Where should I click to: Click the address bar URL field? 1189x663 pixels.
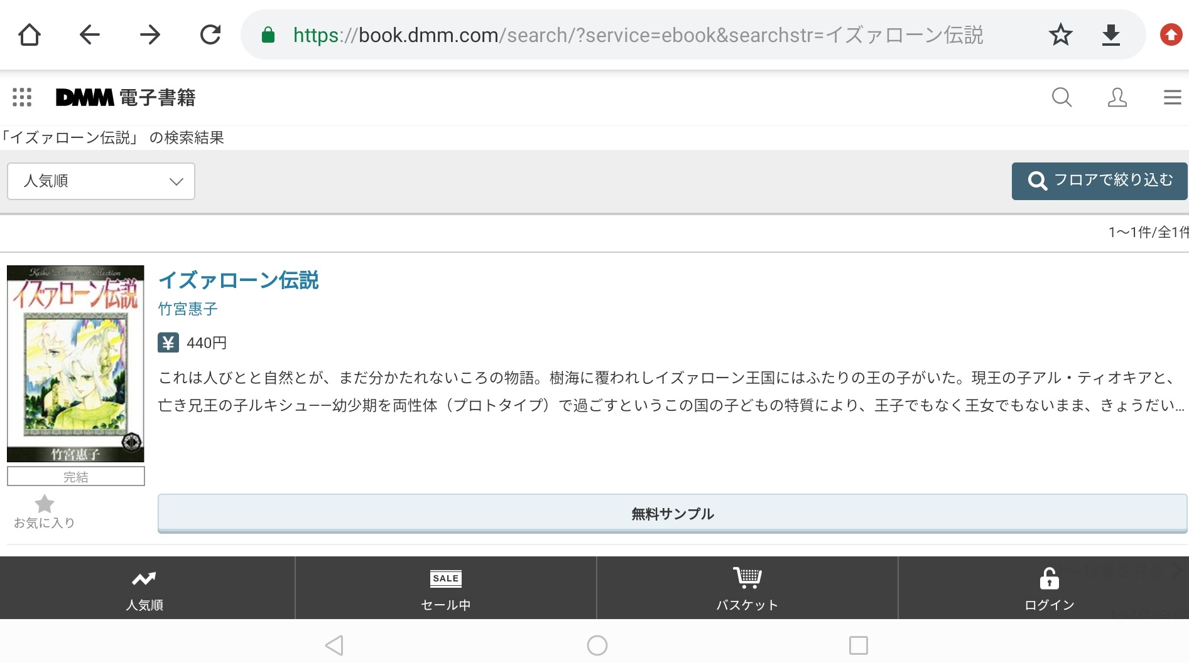pos(638,35)
